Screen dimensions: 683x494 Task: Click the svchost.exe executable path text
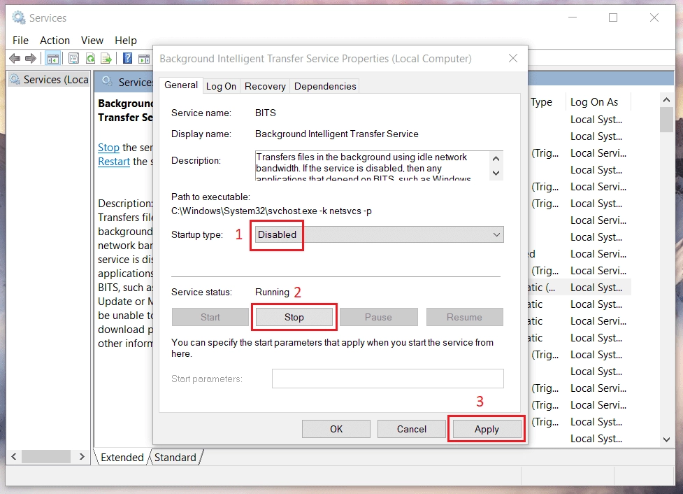click(271, 211)
